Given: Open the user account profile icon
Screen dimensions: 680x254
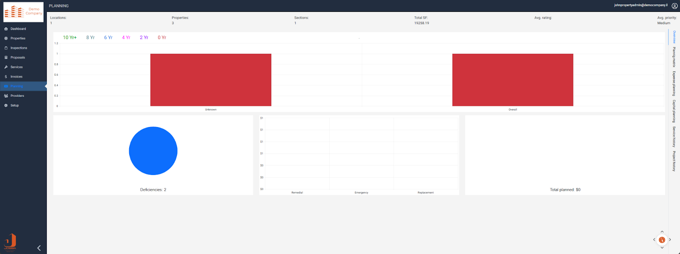Looking at the screenshot, I should point(674,6).
